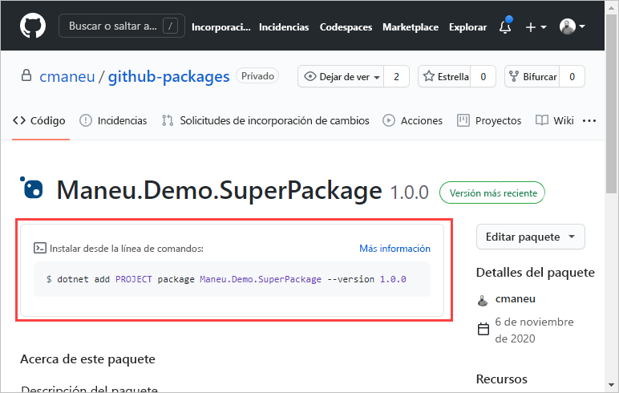Open the 'Más información' link
Image resolution: width=619 pixels, height=393 pixels.
(x=394, y=249)
